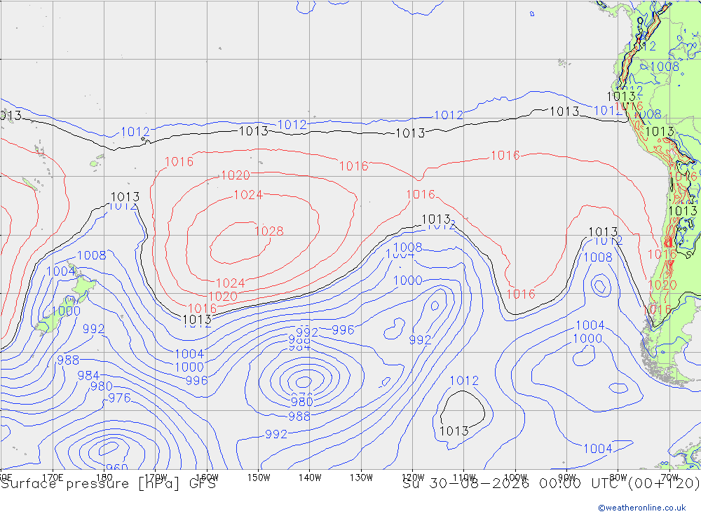Click the lower 1024 isobar label
Screen dimensions: 701x514
(230, 283)
